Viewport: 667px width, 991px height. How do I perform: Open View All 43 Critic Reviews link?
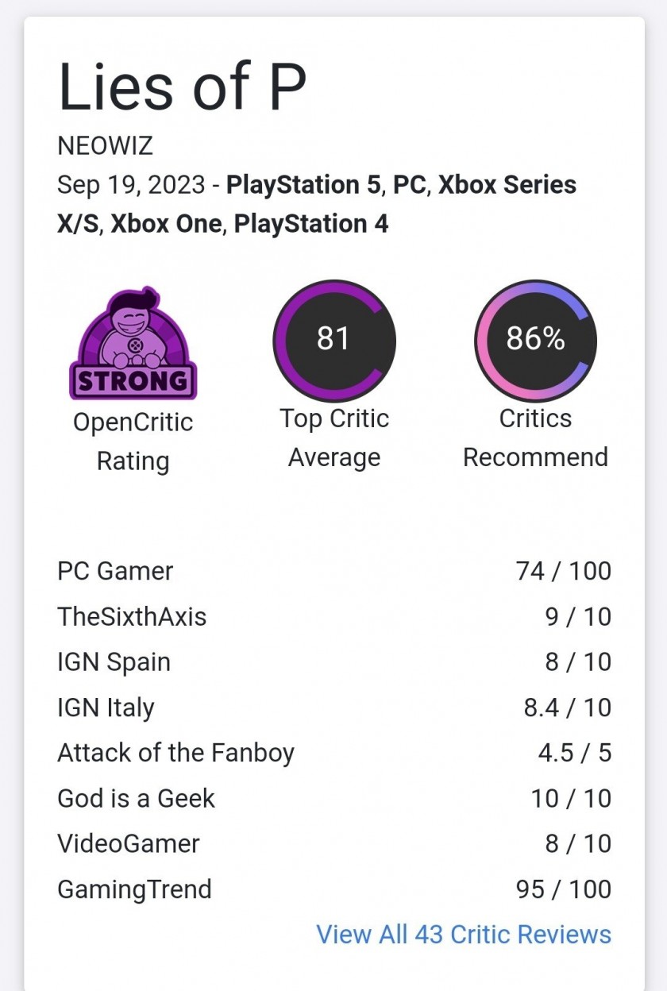464,934
